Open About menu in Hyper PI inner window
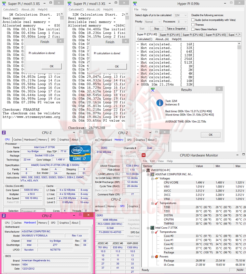Screen dimensions: 246x274 162,39
